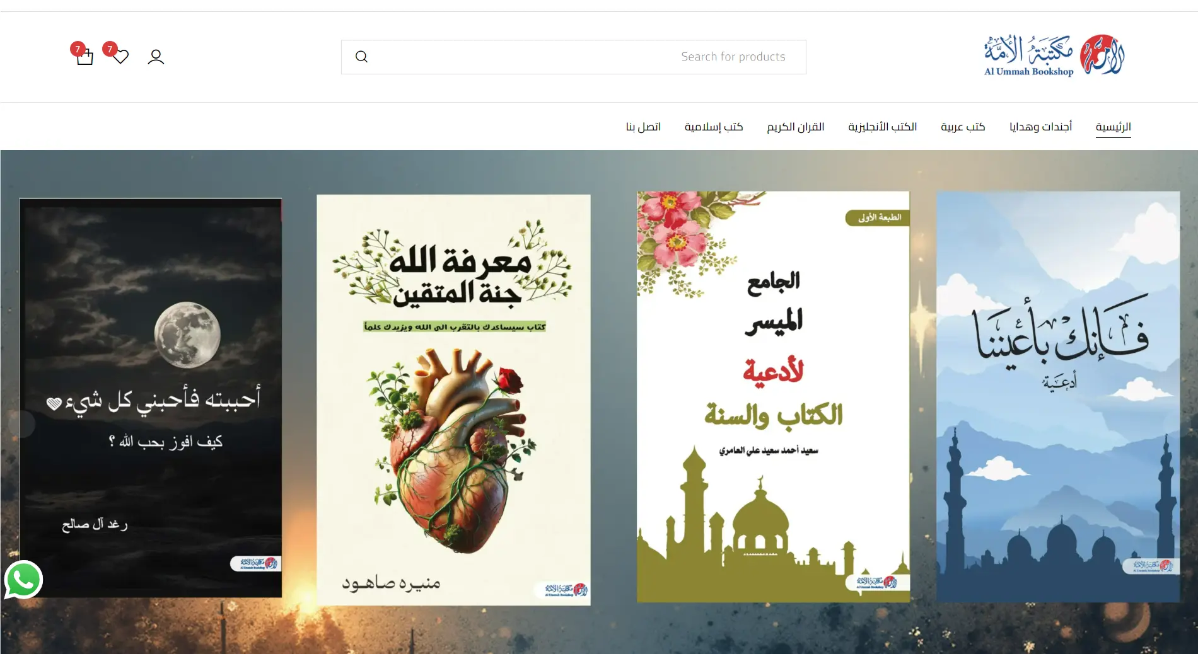Open القران الكريم menu item
This screenshot has height=654, width=1198.
tap(795, 127)
